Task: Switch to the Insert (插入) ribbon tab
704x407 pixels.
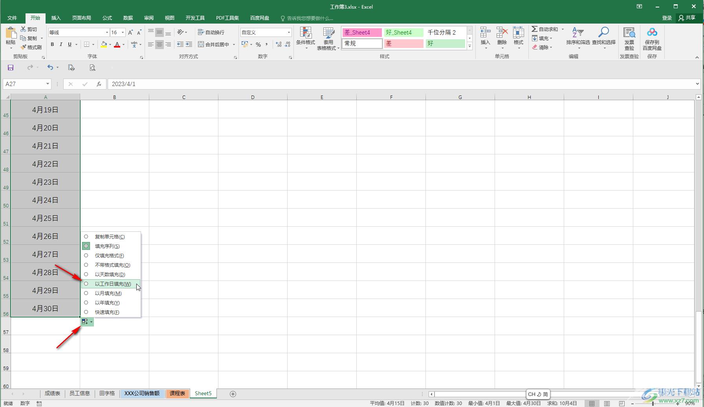Action: point(56,18)
